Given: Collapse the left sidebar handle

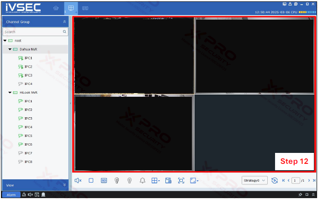Looking at the screenshot, I should coord(70,103).
